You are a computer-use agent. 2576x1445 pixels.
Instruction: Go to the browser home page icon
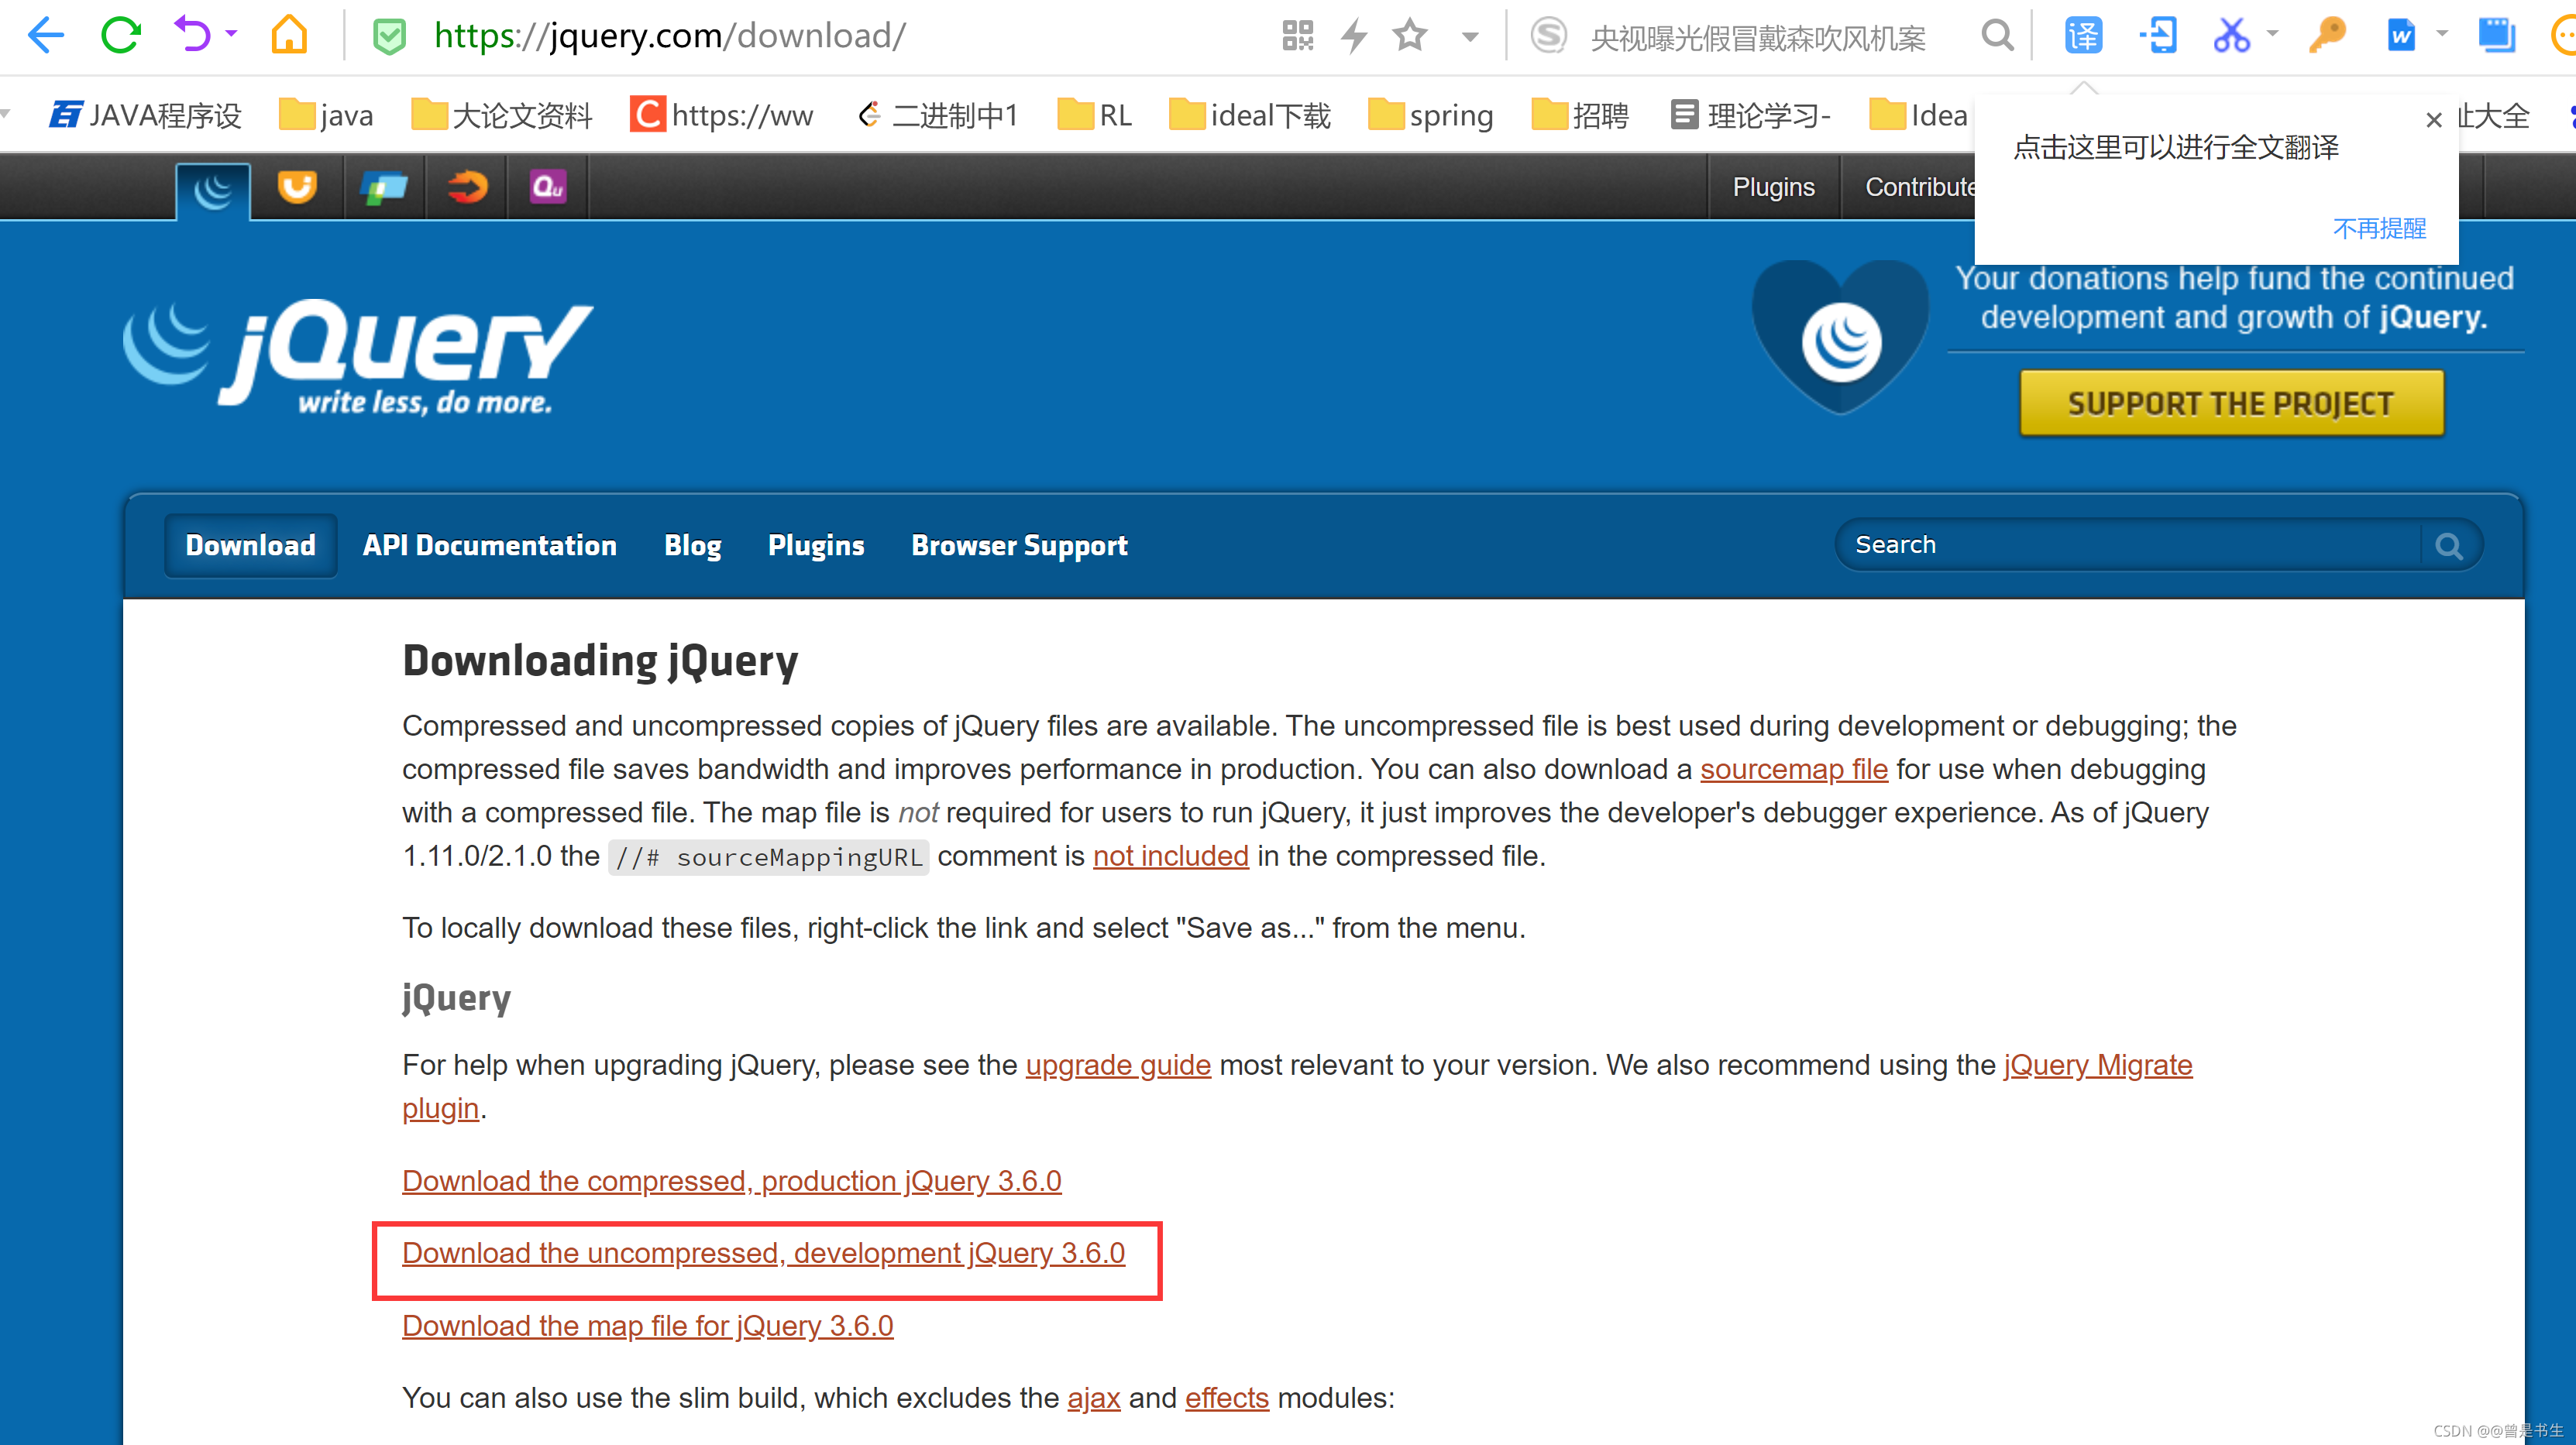coord(289,35)
